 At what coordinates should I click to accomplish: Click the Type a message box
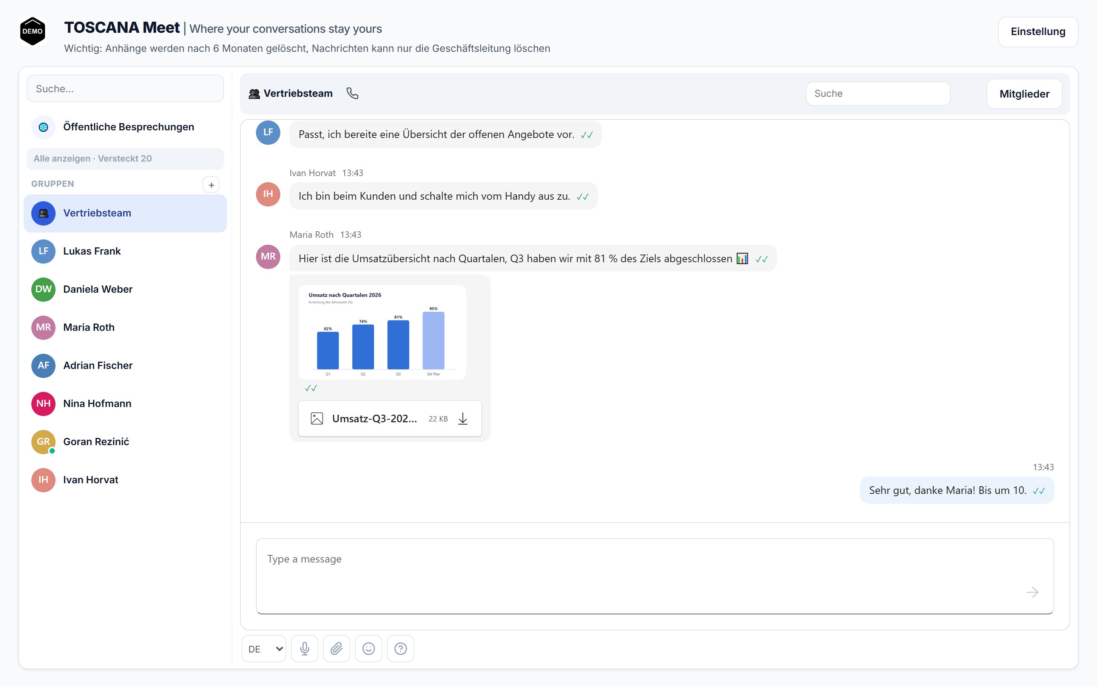pyautogui.click(x=654, y=576)
